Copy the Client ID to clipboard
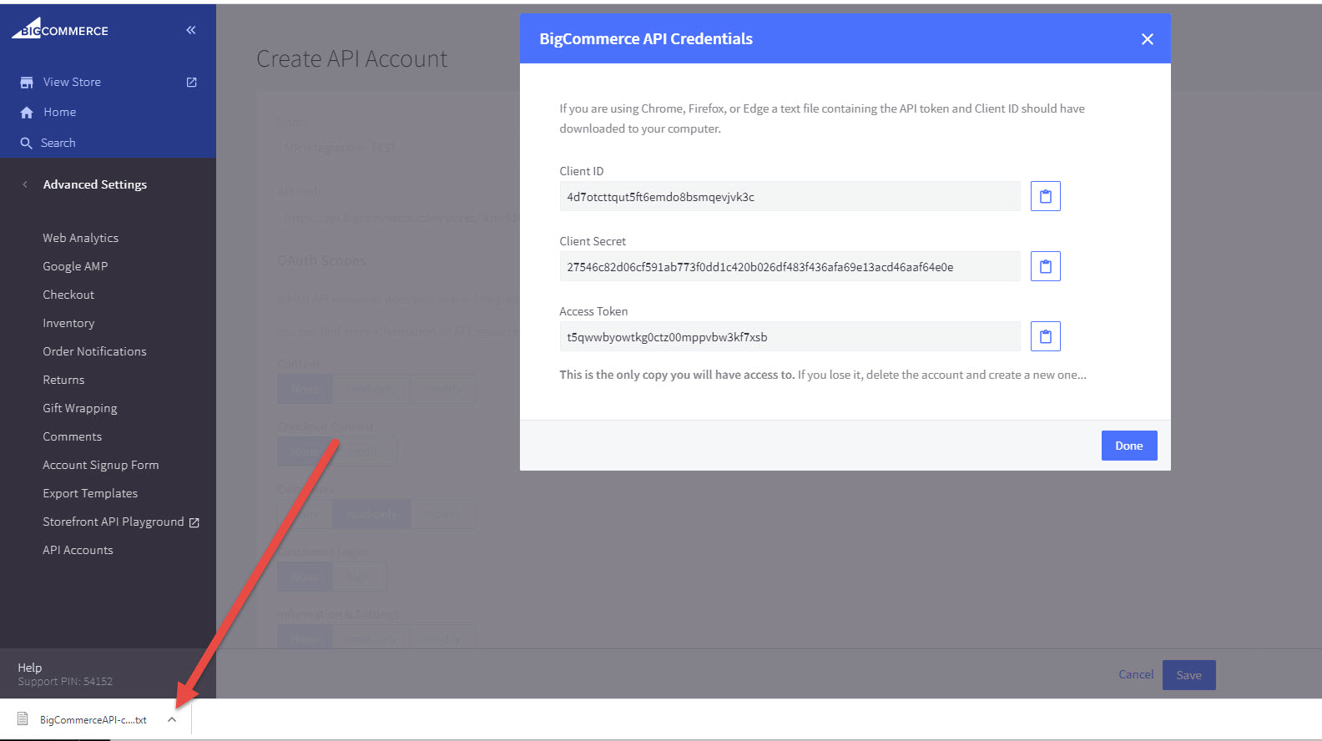1322x741 pixels. click(x=1045, y=196)
